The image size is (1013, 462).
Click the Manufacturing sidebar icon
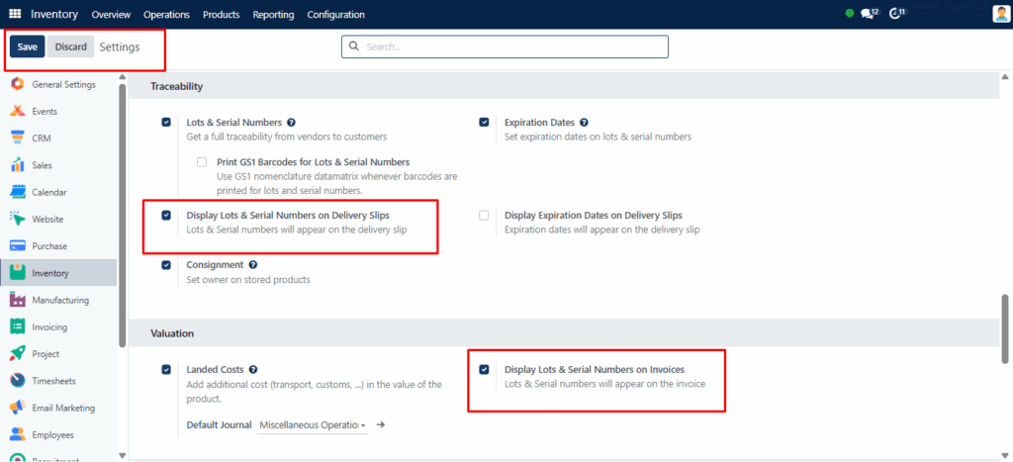[18, 300]
